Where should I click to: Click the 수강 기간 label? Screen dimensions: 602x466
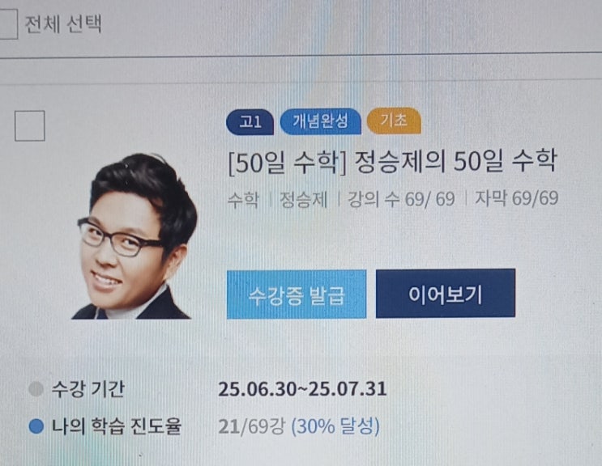tap(88, 389)
